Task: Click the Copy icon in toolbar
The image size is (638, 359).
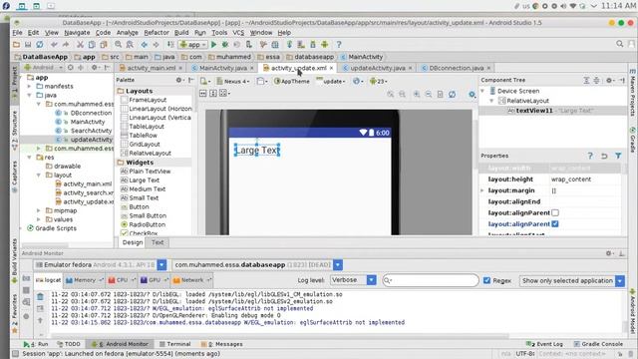Action: pyautogui.click(x=92, y=44)
